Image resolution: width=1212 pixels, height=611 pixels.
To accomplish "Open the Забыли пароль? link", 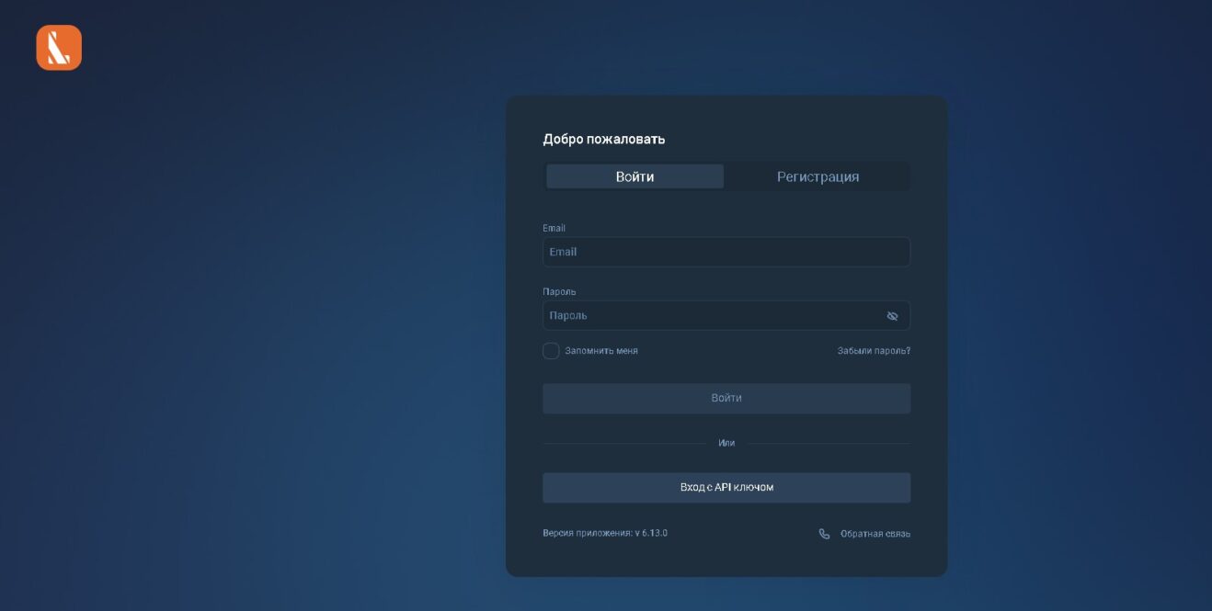I will [x=874, y=351].
